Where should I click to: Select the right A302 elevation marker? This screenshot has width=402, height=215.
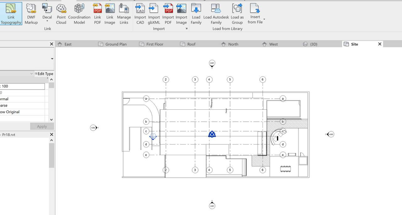(x=330, y=134)
